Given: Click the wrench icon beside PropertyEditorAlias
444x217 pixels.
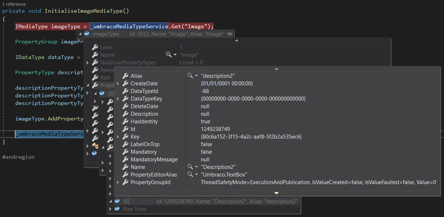Looking at the screenshot, I should [x=125, y=175].
